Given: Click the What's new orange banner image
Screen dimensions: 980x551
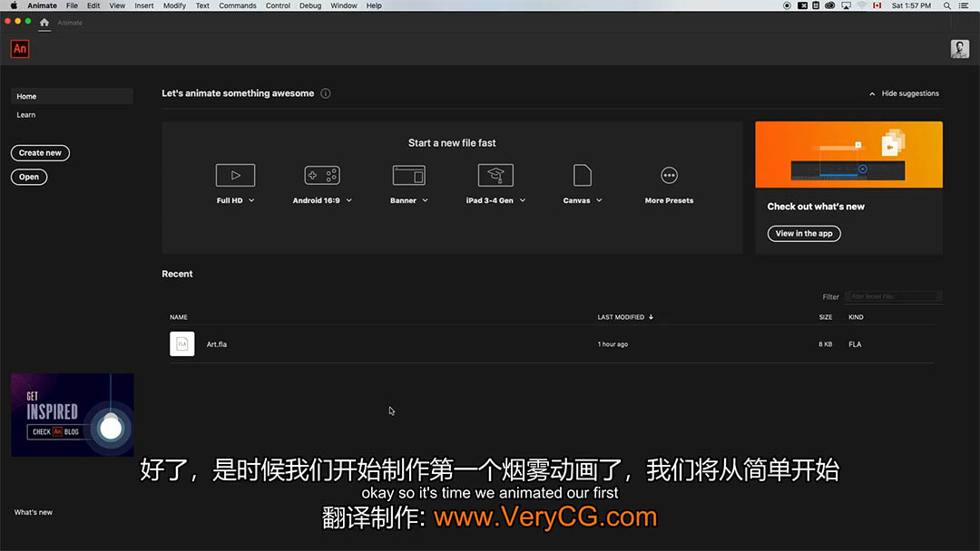Looking at the screenshot, I should (848, 155).
